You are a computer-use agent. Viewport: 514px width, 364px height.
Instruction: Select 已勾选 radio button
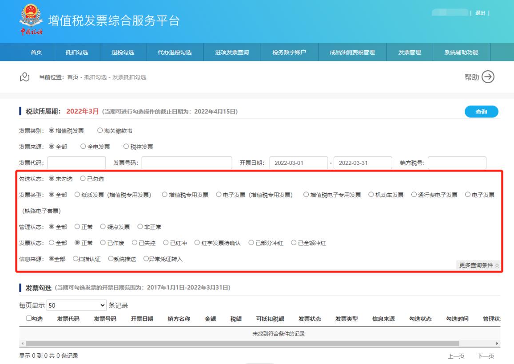click(83, 179)
